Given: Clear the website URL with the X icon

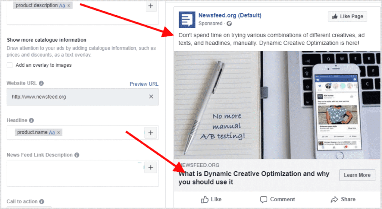Looking at the screenshot, I should (x=151, y=96).
